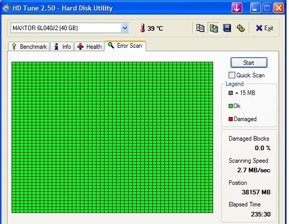Open the Info tab
Viewport: 289px width, 224px height.
[x=62, y=47]
